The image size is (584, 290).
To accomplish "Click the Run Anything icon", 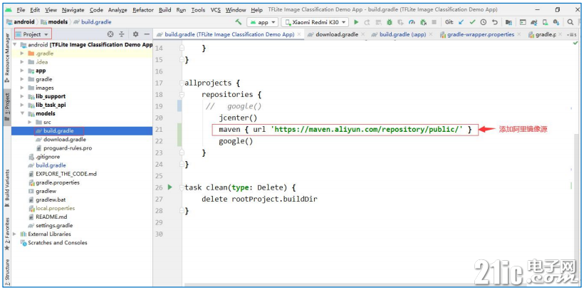I will click(523, 22).
